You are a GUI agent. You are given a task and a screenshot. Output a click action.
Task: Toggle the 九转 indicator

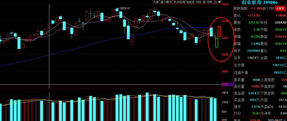[x=156, y=2]
